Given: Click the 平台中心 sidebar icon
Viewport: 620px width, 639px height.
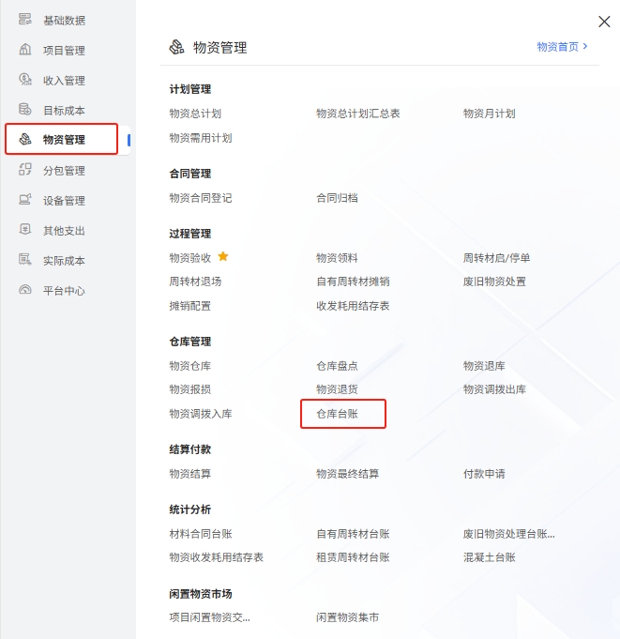Looking at the screenshot, I should coord(25,290).
